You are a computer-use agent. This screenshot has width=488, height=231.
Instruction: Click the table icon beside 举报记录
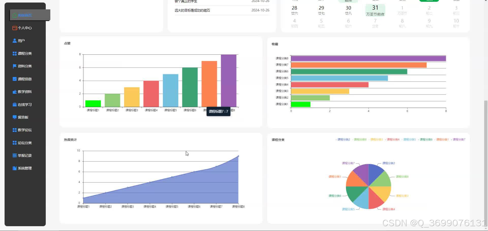point(15,155)
